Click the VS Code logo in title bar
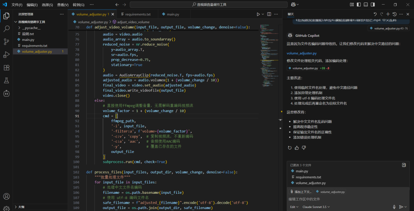Image resolution: width=414 pixels, height=211 pixels. (5, 5)
